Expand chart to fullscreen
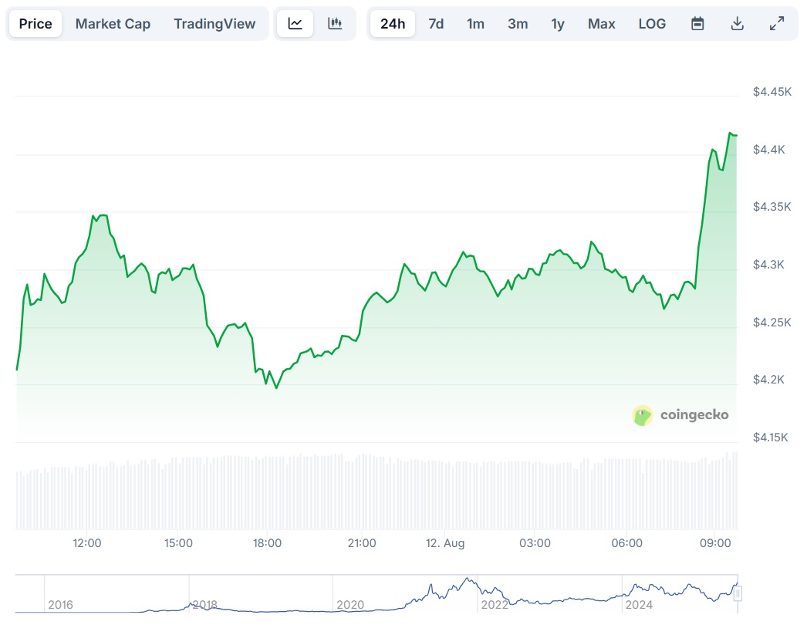 click(777, 24)
